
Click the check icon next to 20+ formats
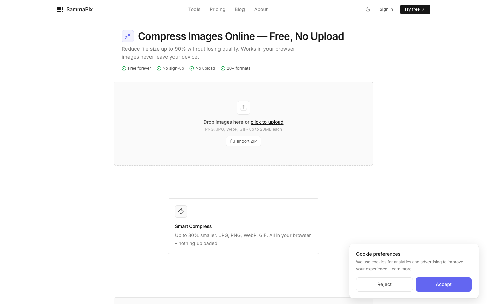pos(223,68)
